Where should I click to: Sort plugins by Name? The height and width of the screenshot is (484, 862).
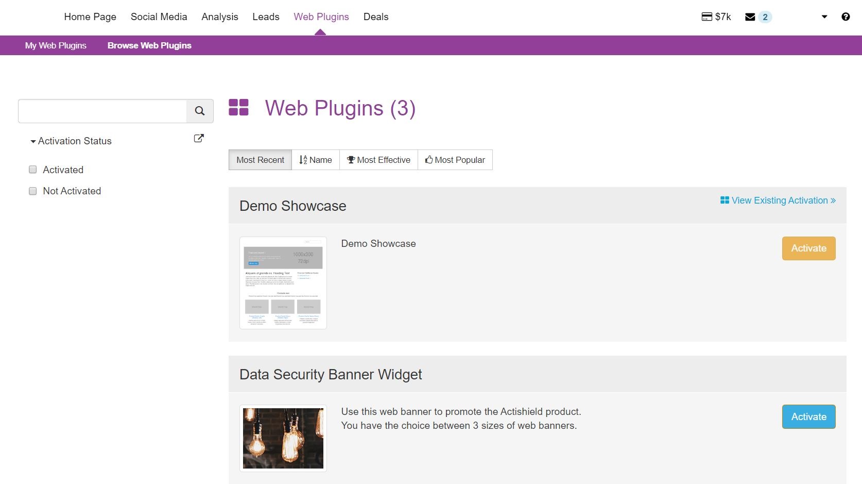tap(315, 160)
